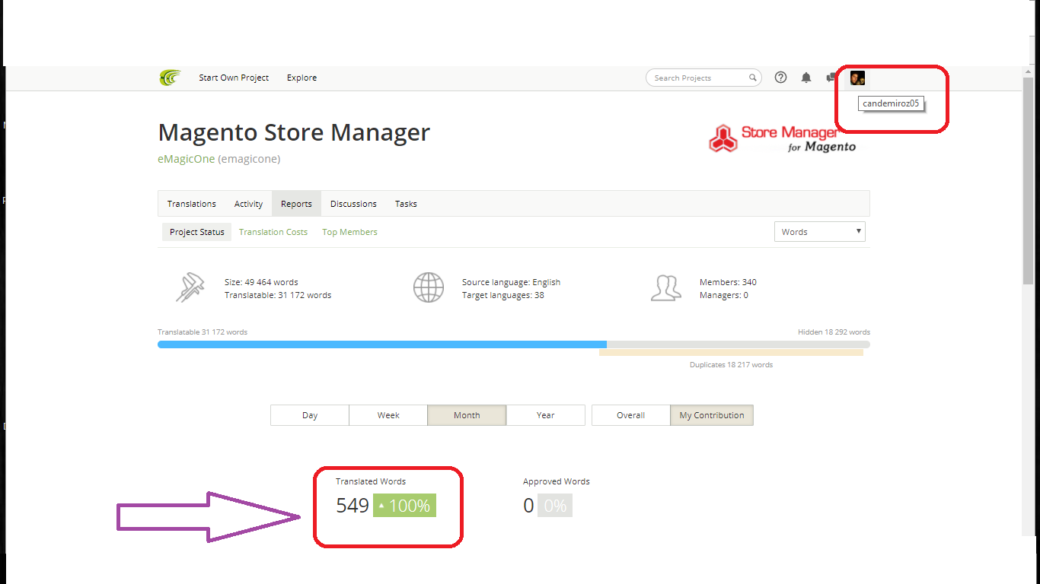Click the project size caliper icon

[x=190, y=287]
